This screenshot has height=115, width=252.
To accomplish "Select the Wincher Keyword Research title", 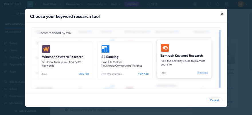I will pyautogui.click(x=63, y=57).
